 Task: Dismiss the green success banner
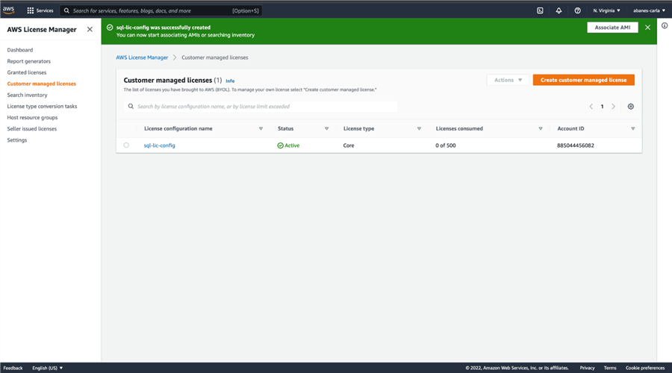point(647,28)
